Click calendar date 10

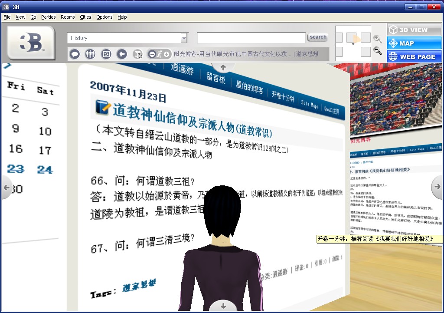45,131
